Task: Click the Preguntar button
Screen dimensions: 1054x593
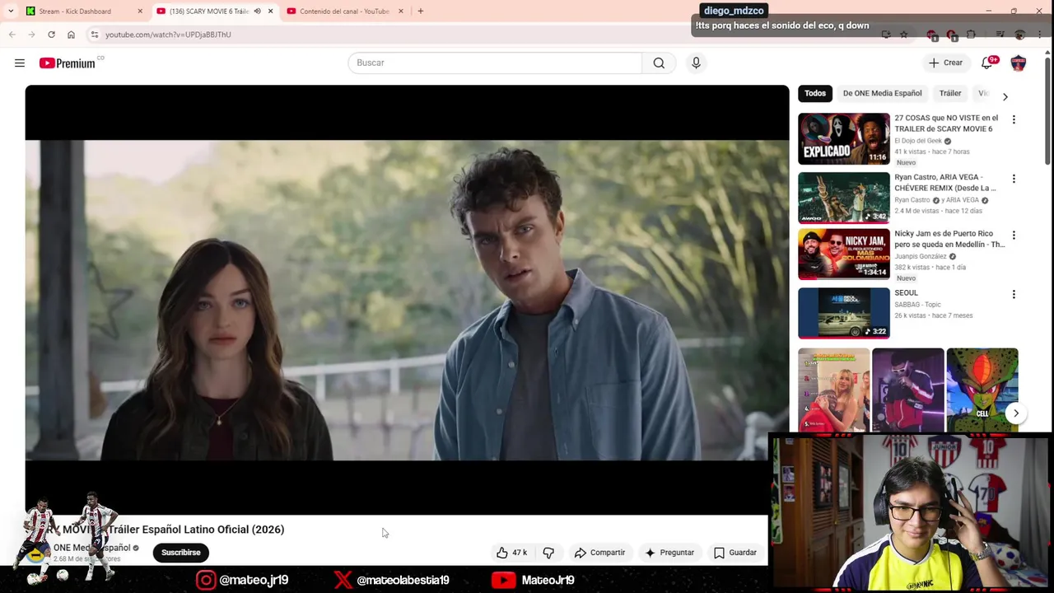Action: (669, 553)
